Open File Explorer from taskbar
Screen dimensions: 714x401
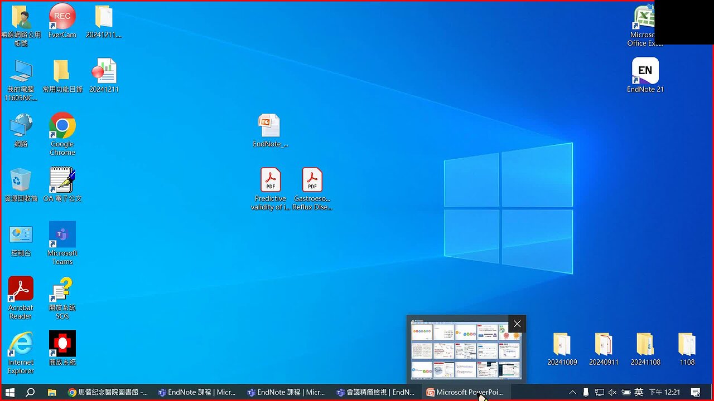pos(51,392)
